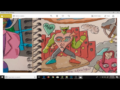120x90 pixels.
Task: Open Photoshop from taskbar
Action: [x=71, y=77]
